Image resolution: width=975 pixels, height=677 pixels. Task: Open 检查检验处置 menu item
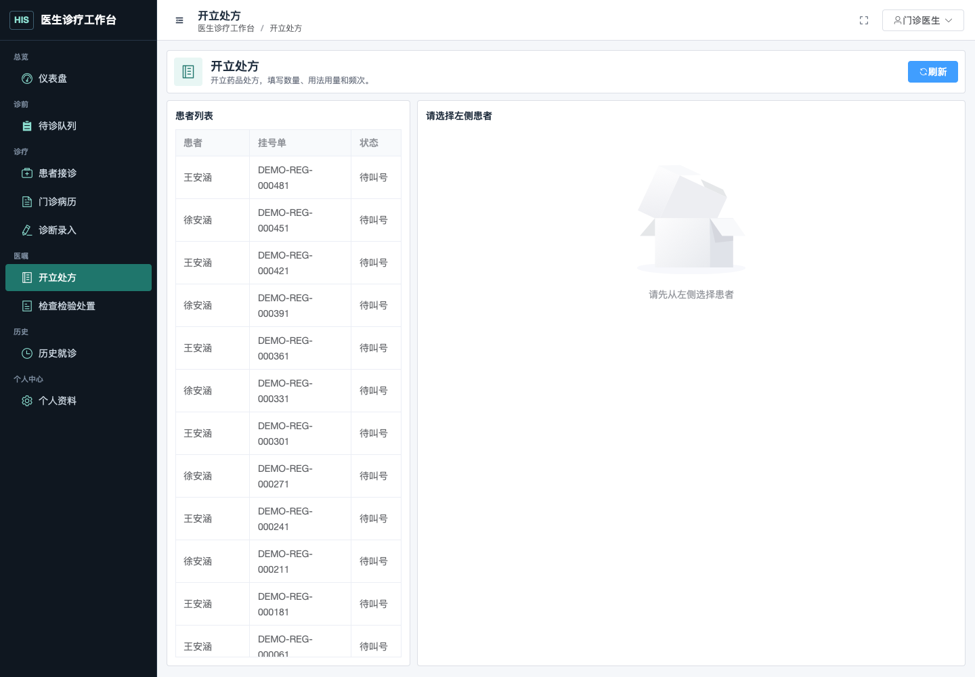[79, 306]
